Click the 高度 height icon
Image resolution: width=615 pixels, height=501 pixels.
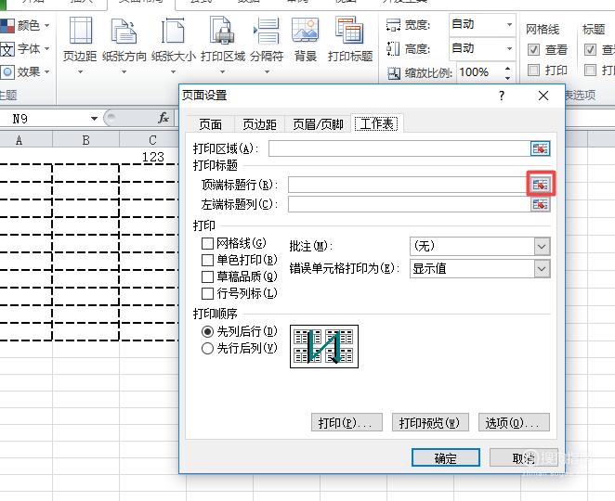393,48
